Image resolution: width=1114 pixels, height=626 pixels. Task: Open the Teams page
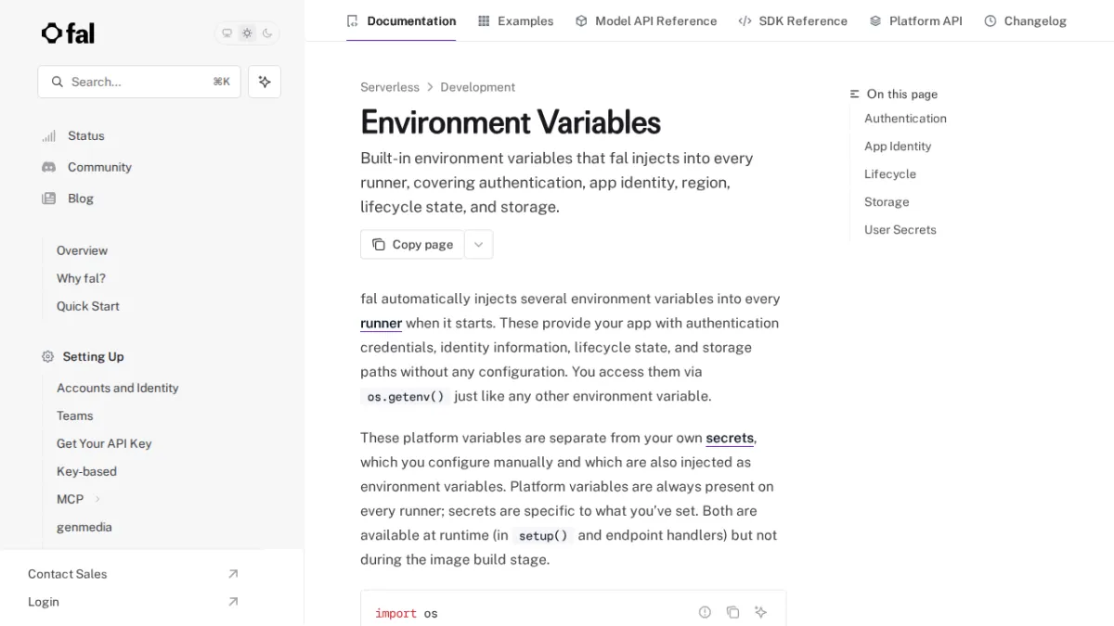click(x=74, y=415)
